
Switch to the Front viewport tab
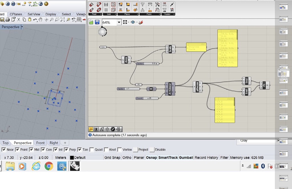coord(40,143)
